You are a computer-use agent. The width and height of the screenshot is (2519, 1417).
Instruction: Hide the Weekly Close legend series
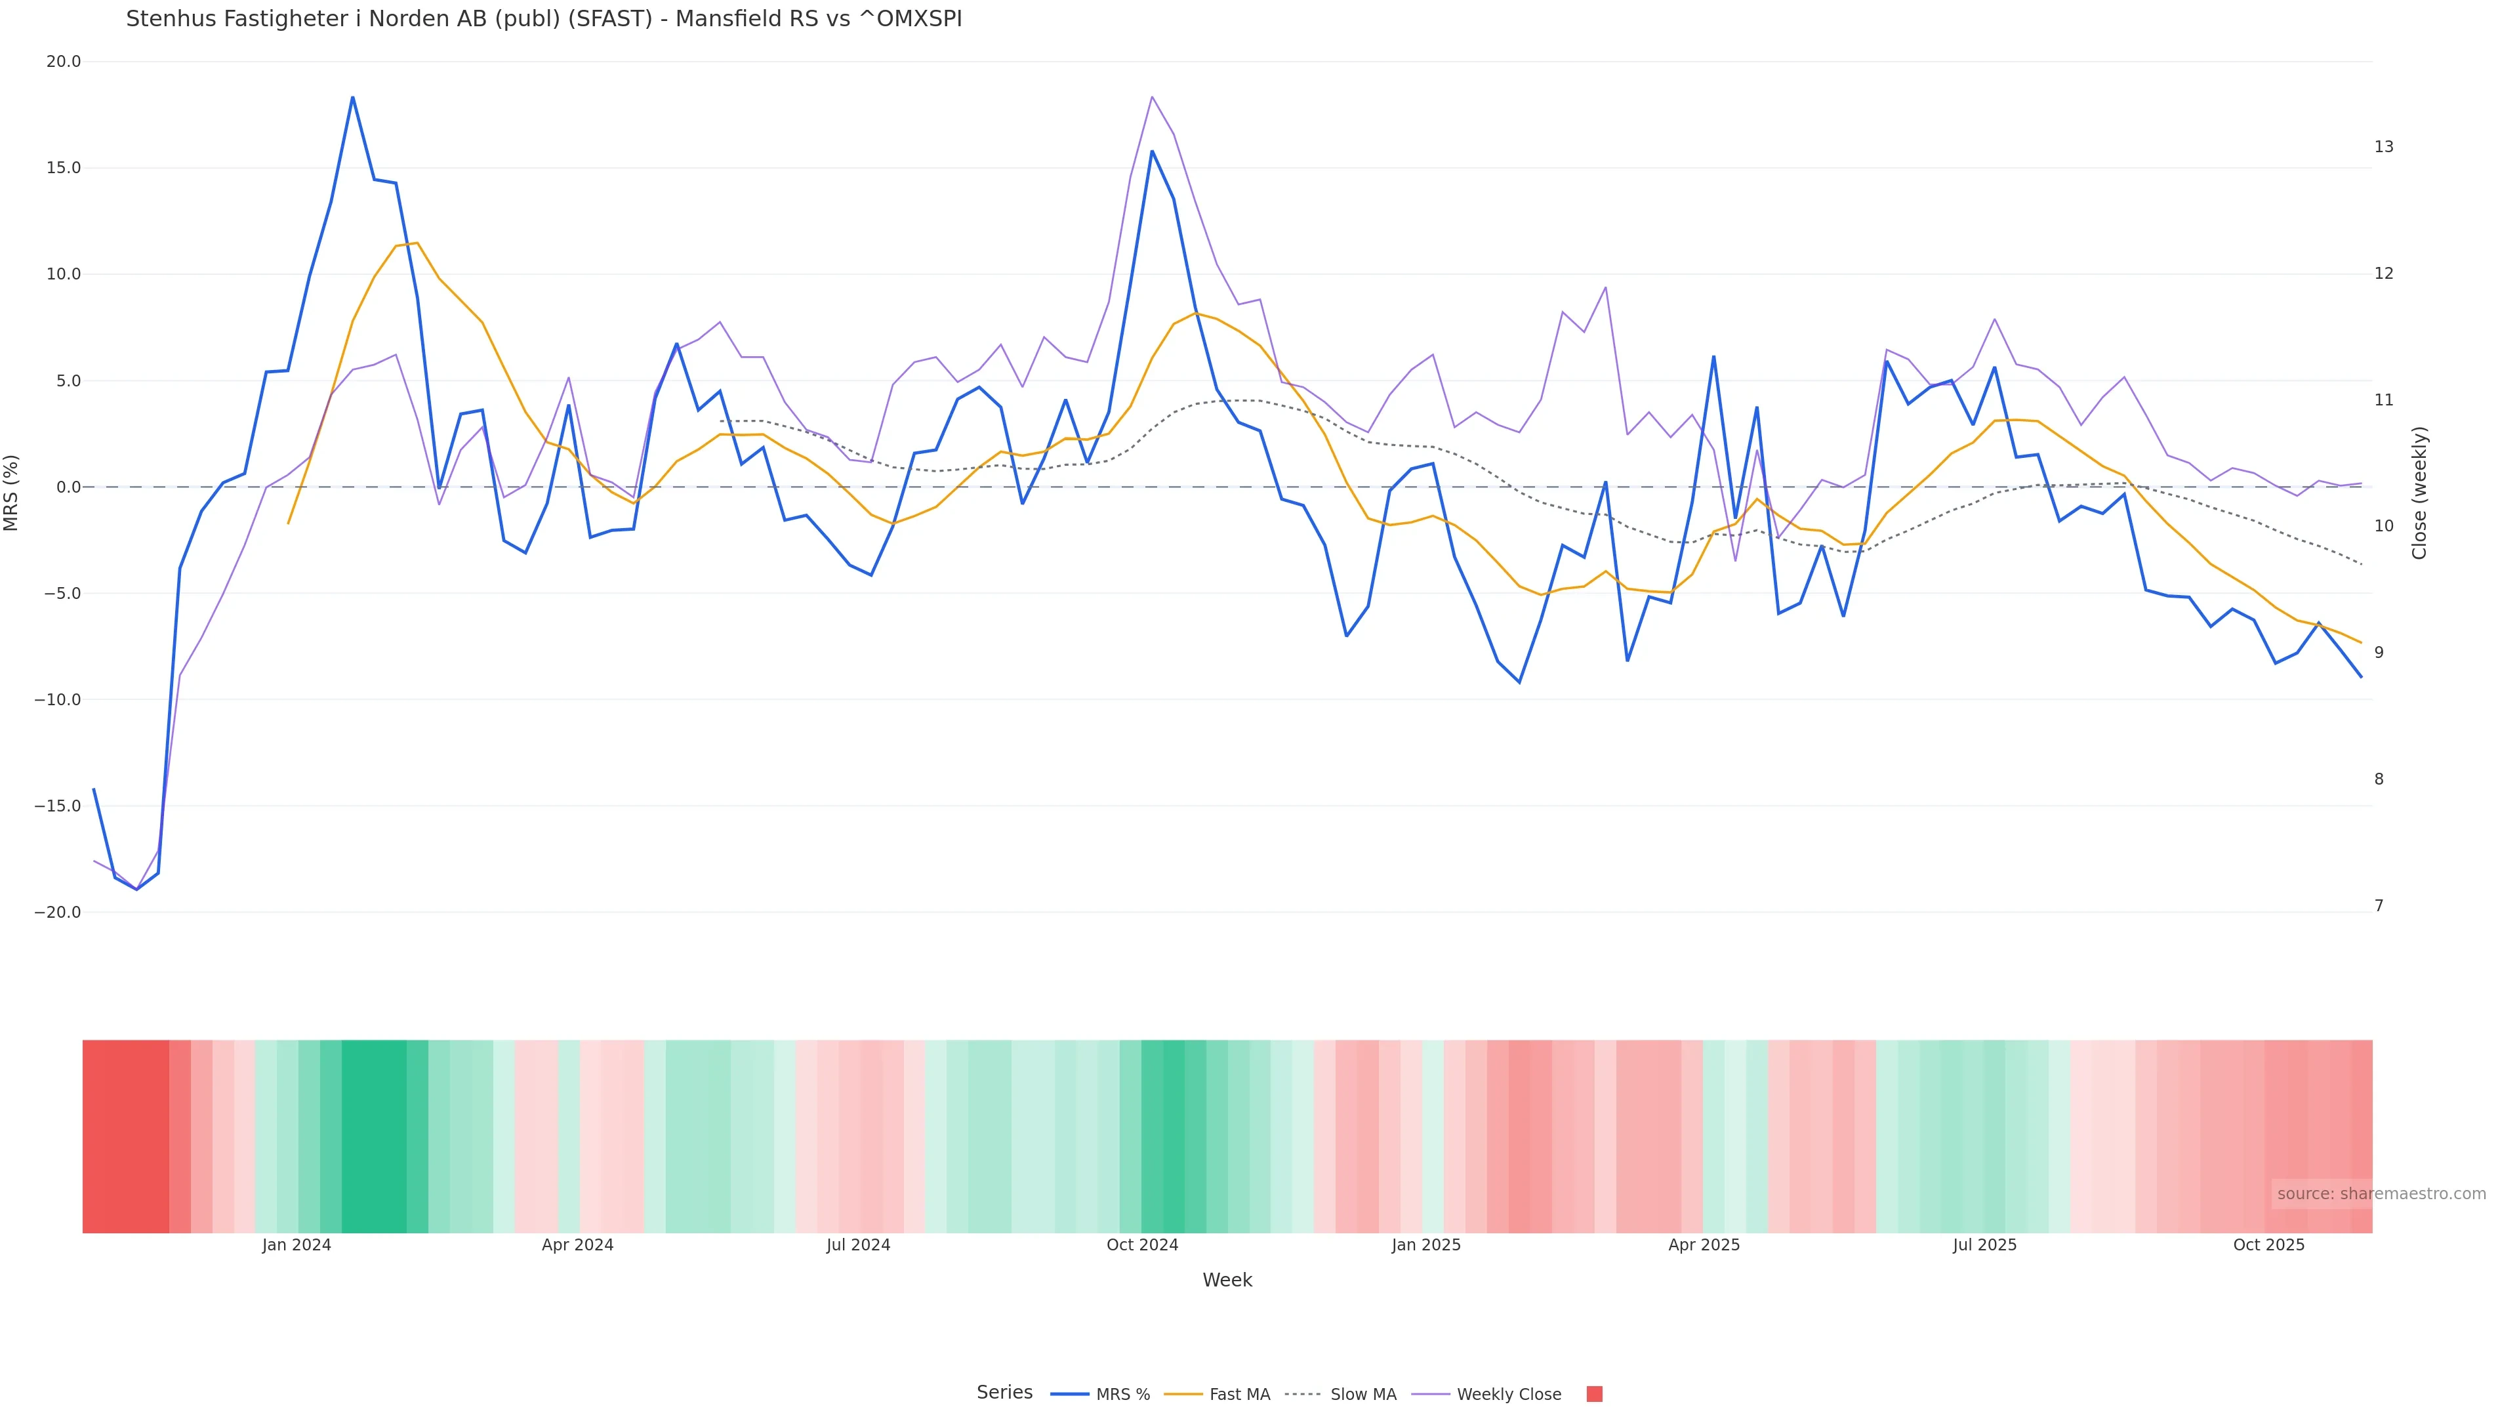[1508, 1395]
